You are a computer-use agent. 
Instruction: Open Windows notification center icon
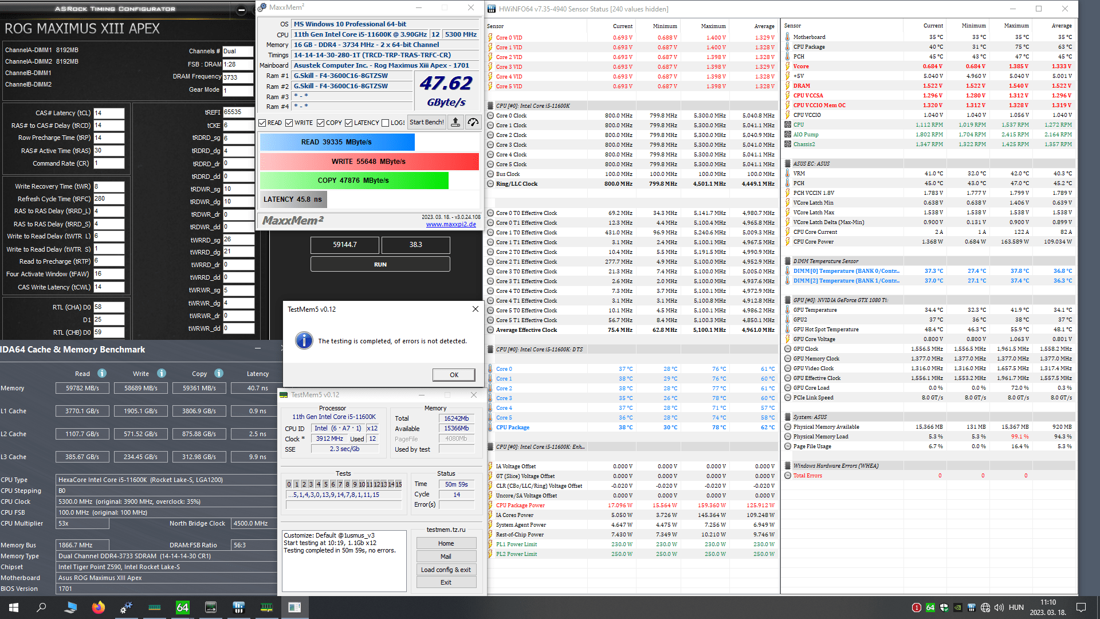tap(1081, 608)
